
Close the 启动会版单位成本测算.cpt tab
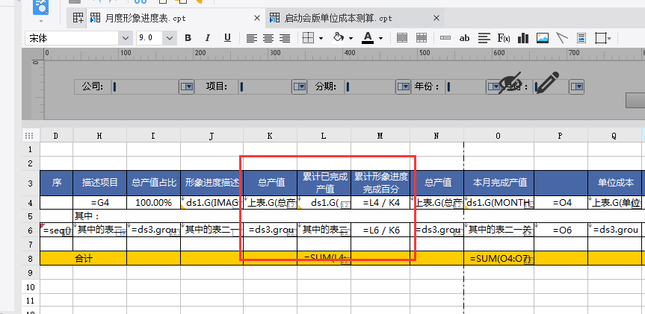pos(436,18)
